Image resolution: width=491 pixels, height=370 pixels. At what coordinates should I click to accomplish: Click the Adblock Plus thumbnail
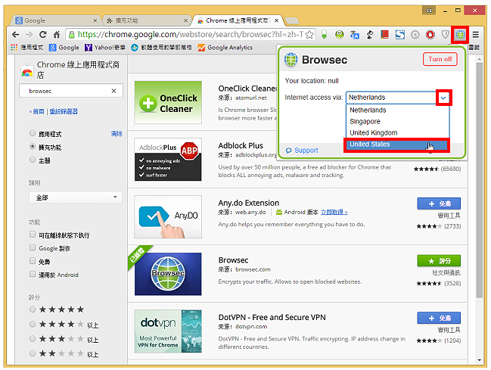click(x=168, y=160)
